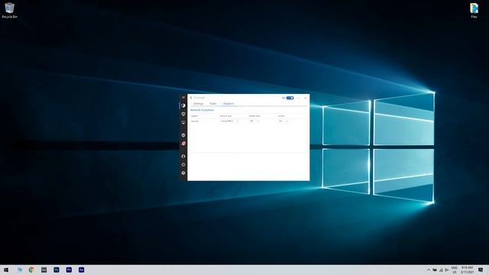
Task: Select the Adapters tab
Action: (x=228, y=104)
